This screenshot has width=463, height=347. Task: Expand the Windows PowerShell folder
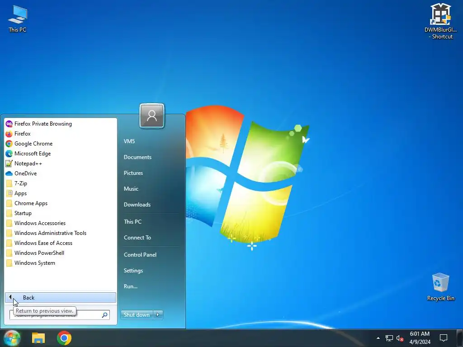pyautogui.click(x=61, y=253)
